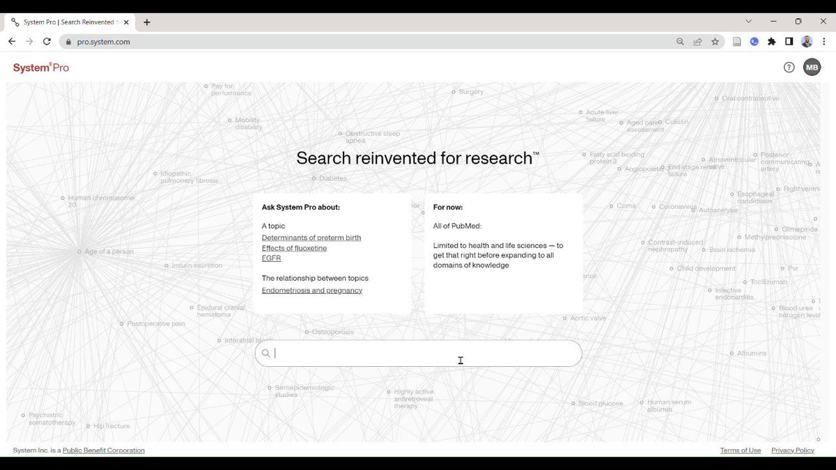Open Endometriosis and pregnancy link
The height and width of the screenshot is (470, 836).
tap(312, 290)
